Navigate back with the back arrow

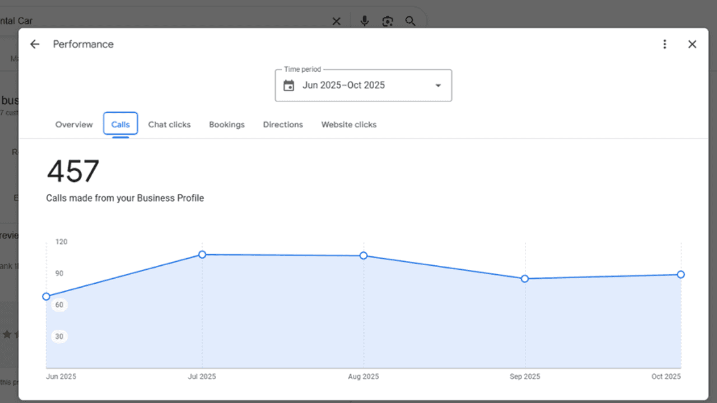[34, 44]
